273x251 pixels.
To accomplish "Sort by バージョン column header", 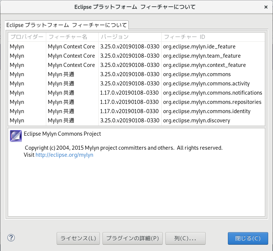I will pyautogui.click(x=130, y=37).
